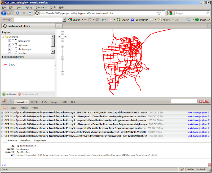Image resolution: width=212 pixels, height=173 pixels.
Task: Click the browser Back arrow button
Action: 4,13
